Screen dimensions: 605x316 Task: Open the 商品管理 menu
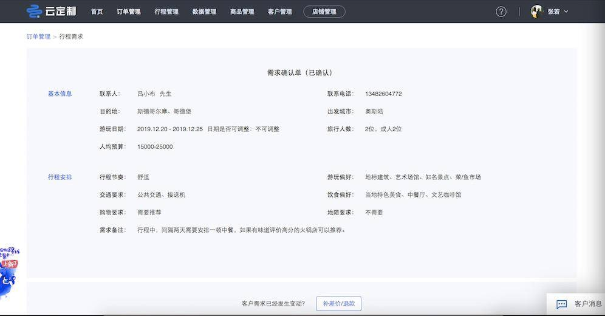pos(242,12)
